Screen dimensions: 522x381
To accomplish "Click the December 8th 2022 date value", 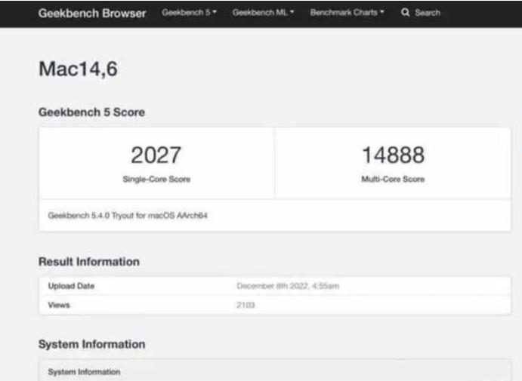I will (288, 286).
